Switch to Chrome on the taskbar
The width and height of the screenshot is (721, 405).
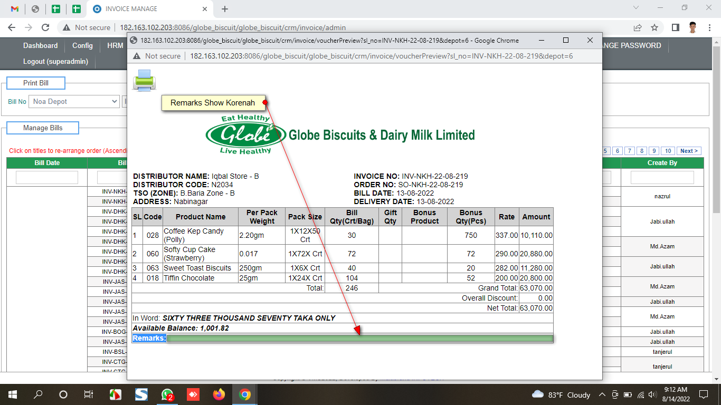[x=244, y=394]
